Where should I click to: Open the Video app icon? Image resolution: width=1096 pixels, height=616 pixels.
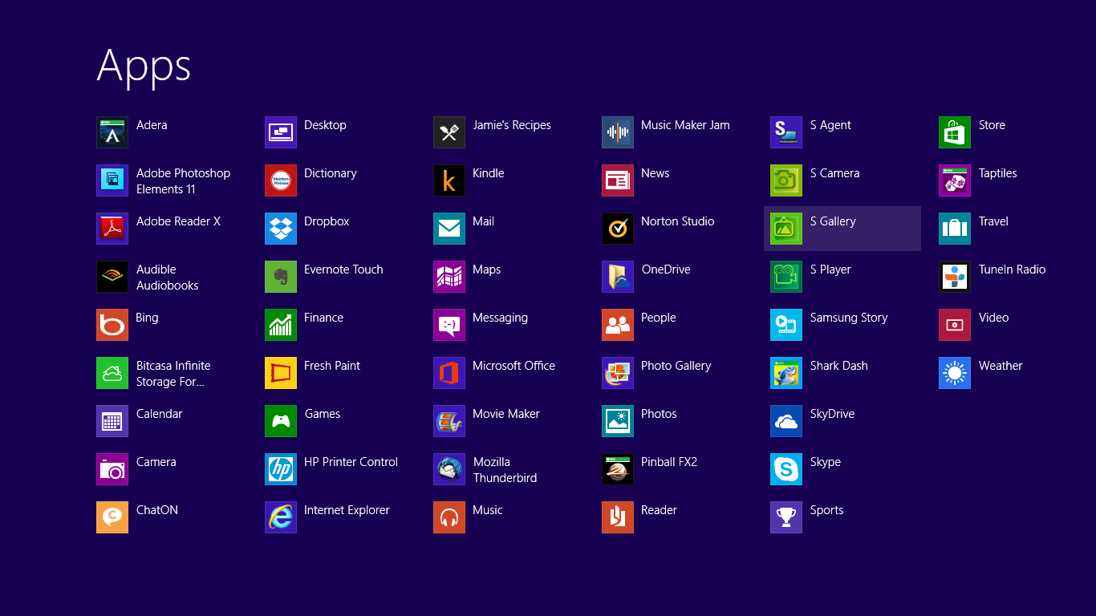955,325
